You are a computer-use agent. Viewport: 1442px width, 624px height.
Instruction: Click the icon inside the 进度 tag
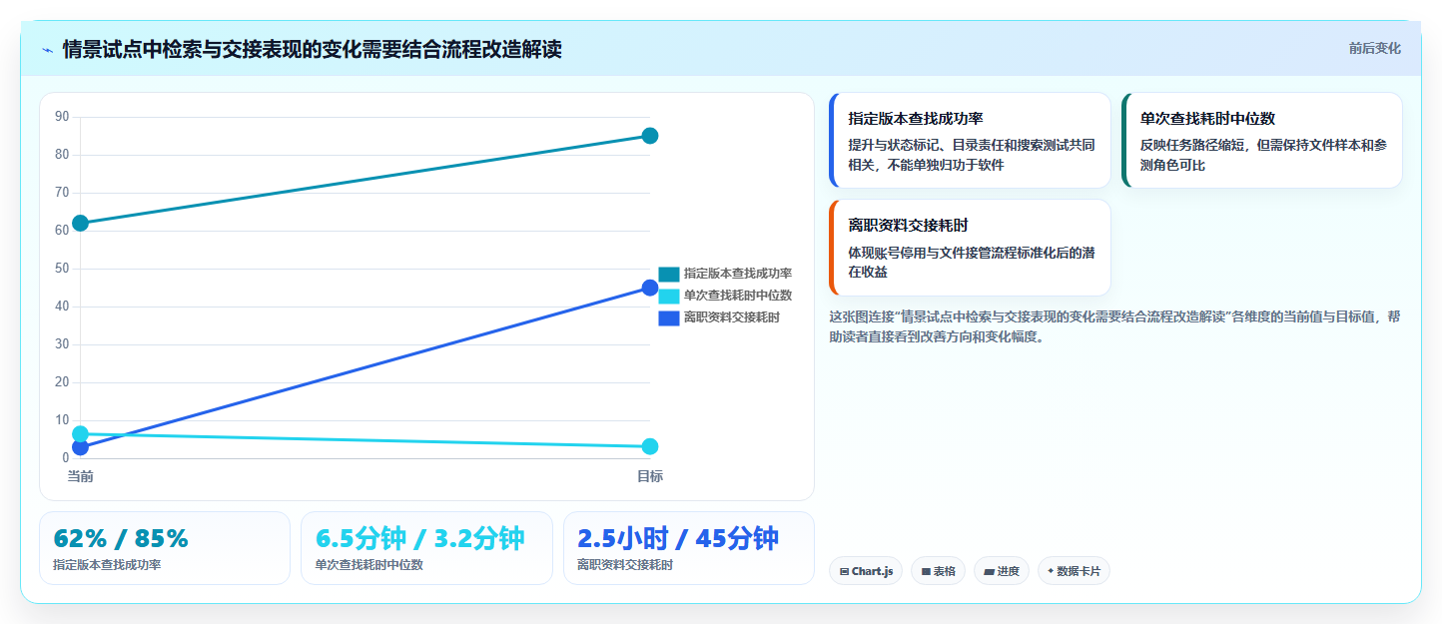tap(989, 572)
